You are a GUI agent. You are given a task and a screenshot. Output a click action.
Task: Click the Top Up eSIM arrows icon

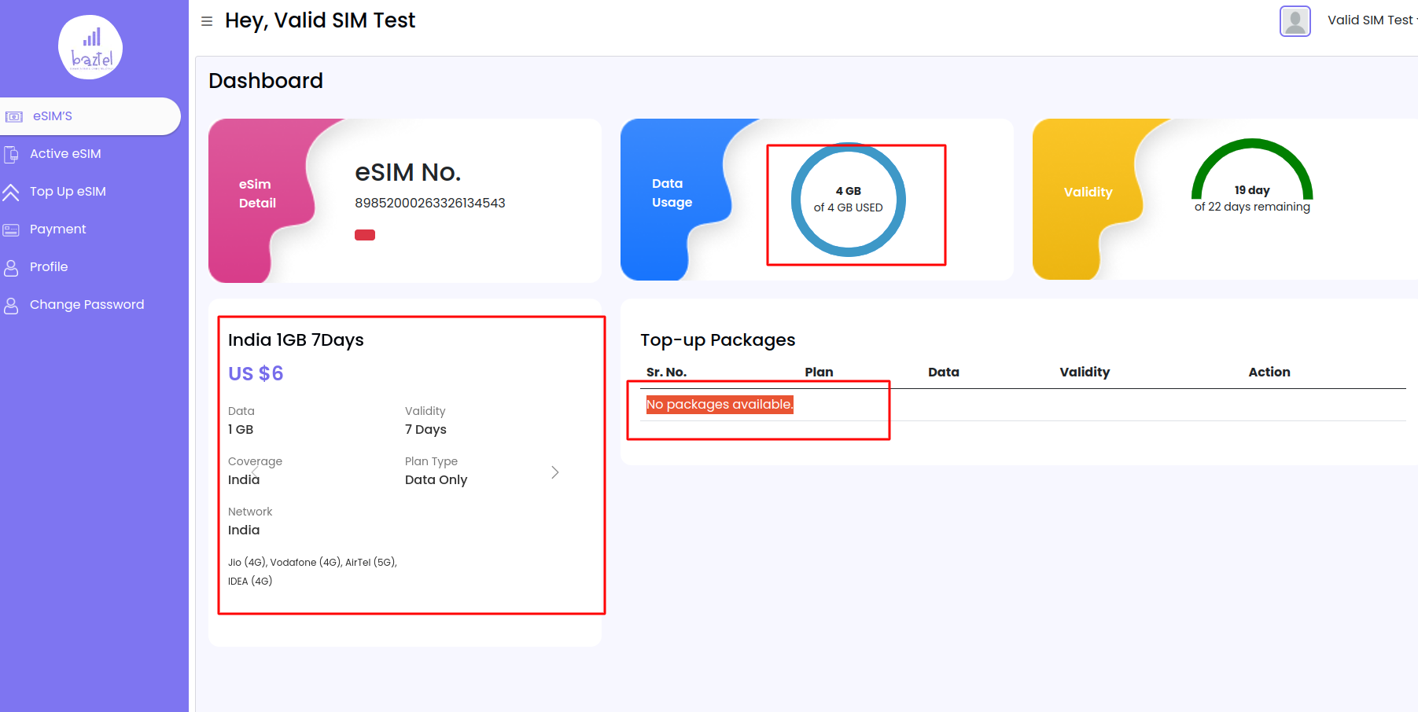coord(11,192)
